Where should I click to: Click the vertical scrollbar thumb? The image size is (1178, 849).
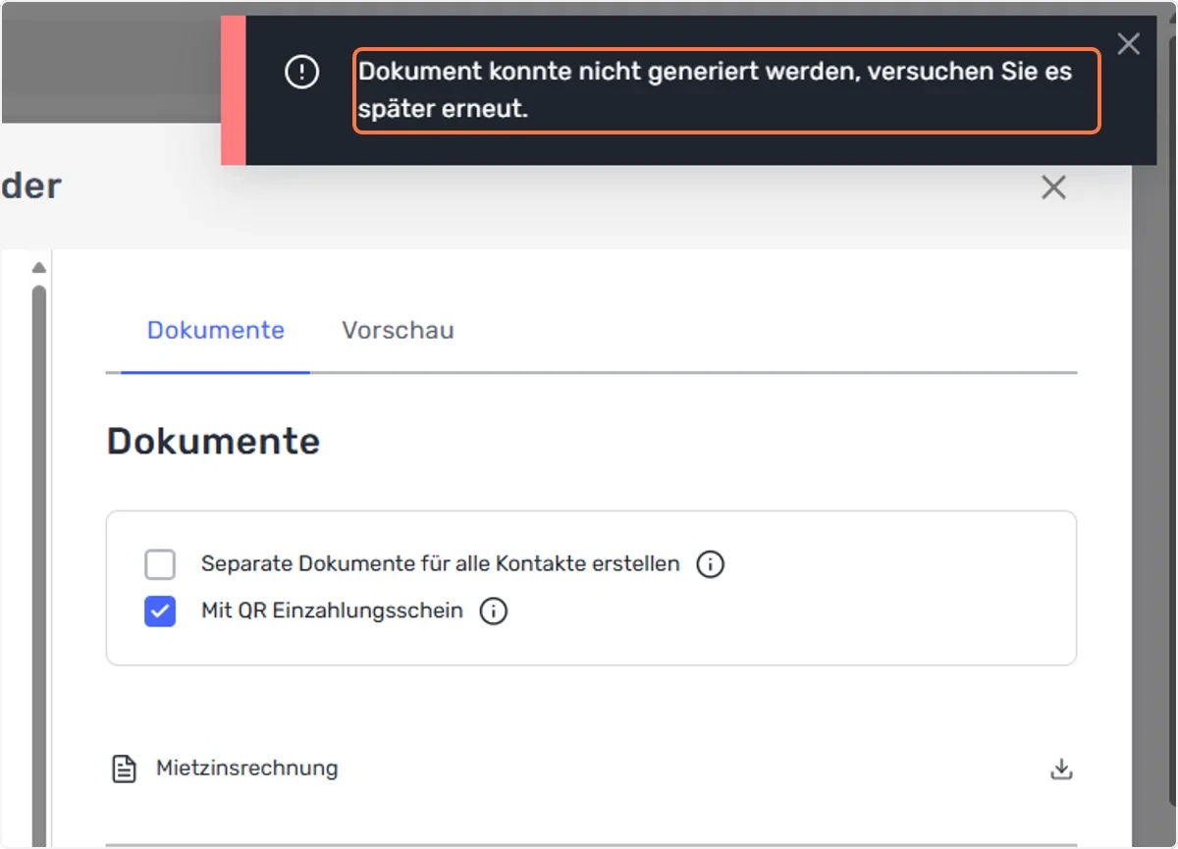click(39, 564)
